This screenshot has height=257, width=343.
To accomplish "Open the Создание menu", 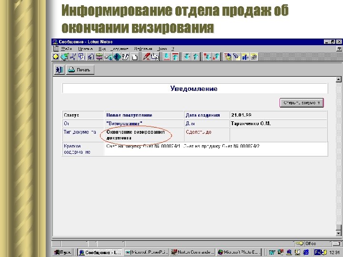I will coord(120,49).
